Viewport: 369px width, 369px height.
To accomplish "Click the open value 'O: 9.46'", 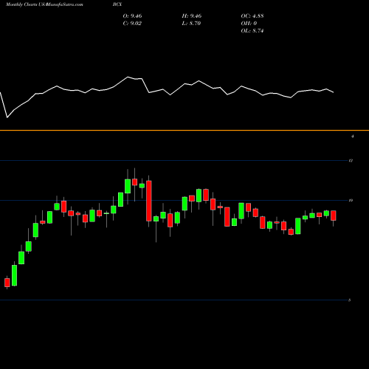I will 132,16.
